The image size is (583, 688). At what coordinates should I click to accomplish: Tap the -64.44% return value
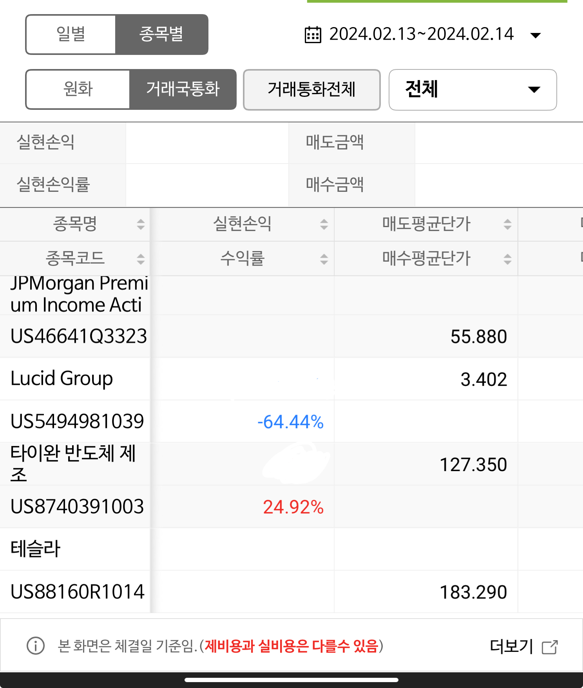tap(290, 422)
